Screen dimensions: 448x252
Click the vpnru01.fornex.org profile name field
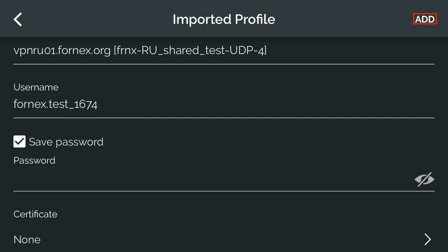tap(224, 51)
